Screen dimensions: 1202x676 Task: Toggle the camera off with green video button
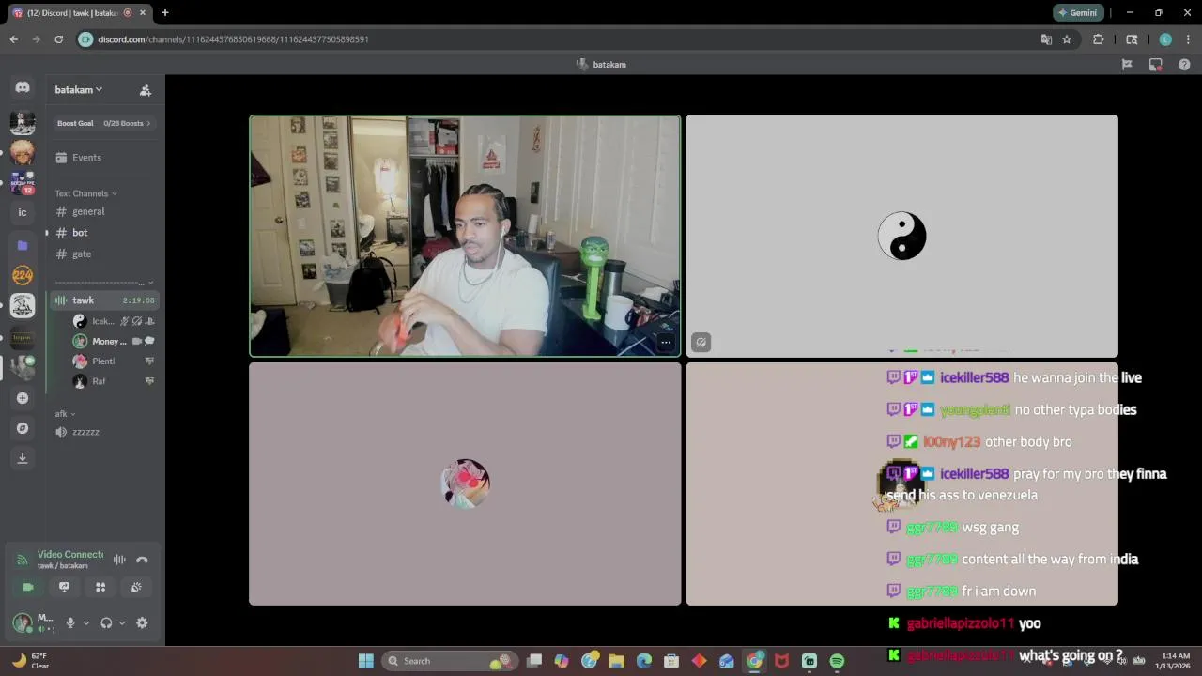28,587
